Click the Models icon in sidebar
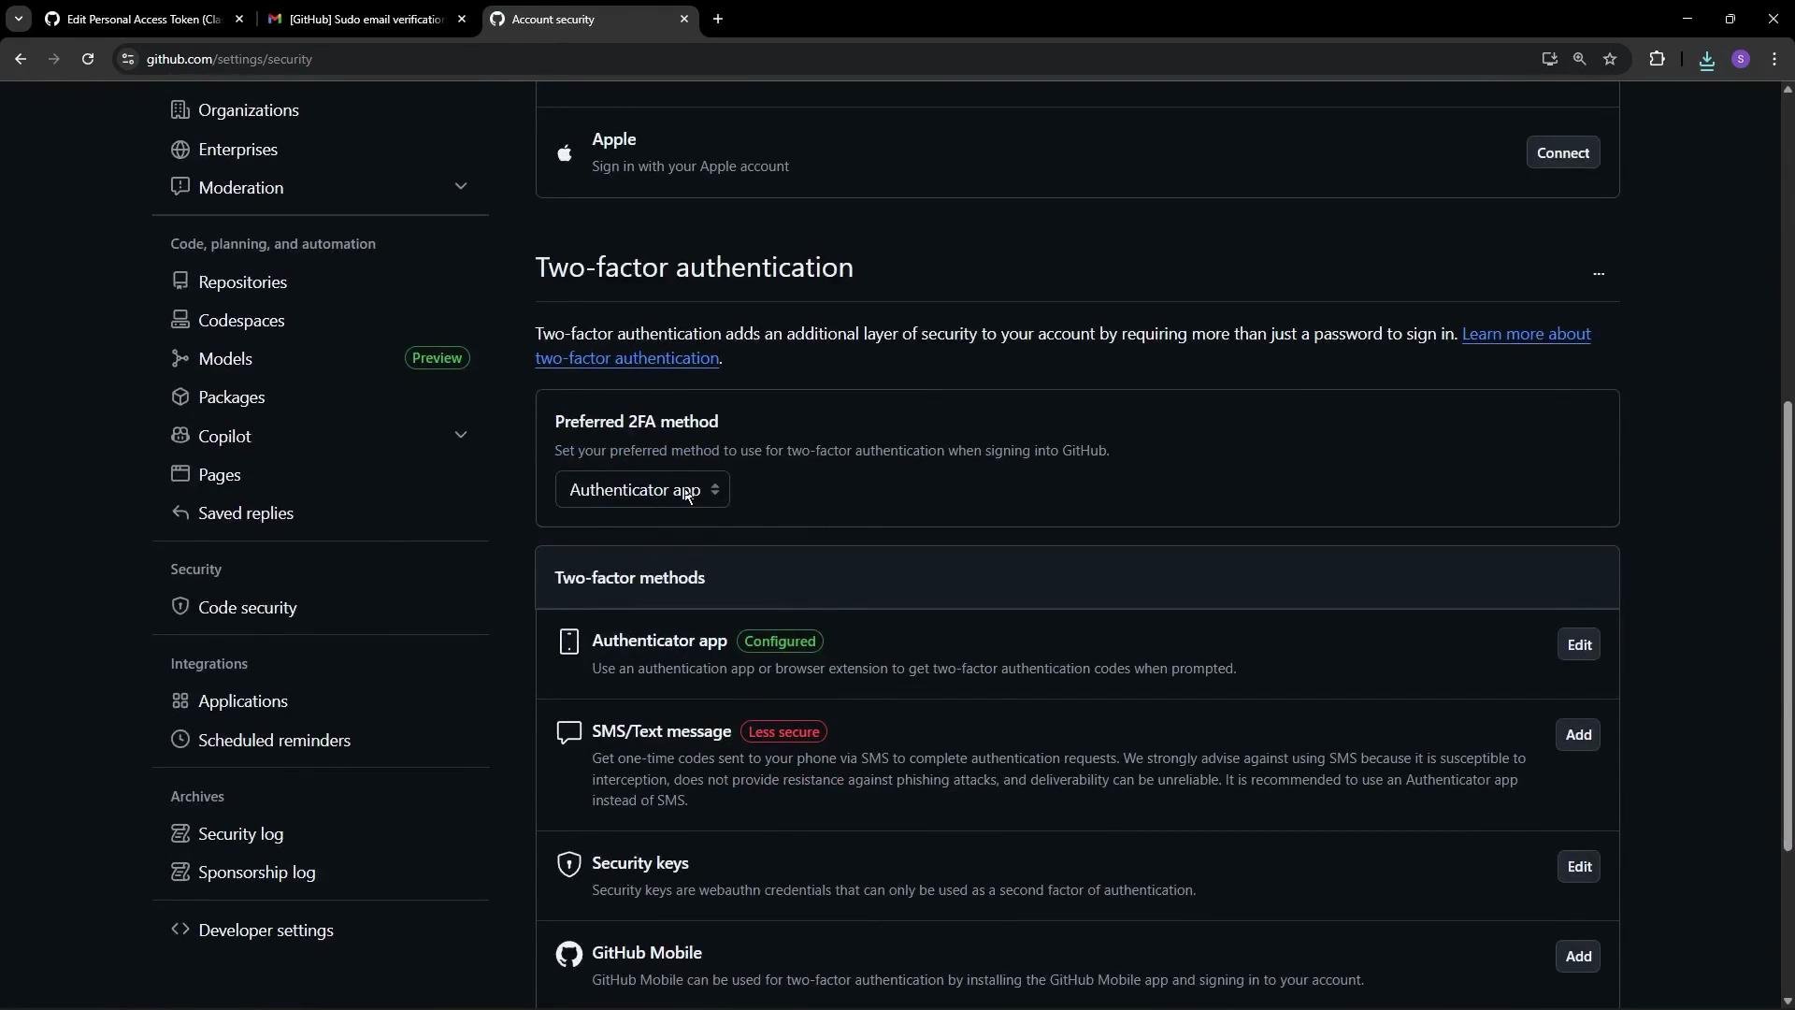The height and width of the screenshot is (1010, 1795). pyautogui.click(x=180, y=358)
